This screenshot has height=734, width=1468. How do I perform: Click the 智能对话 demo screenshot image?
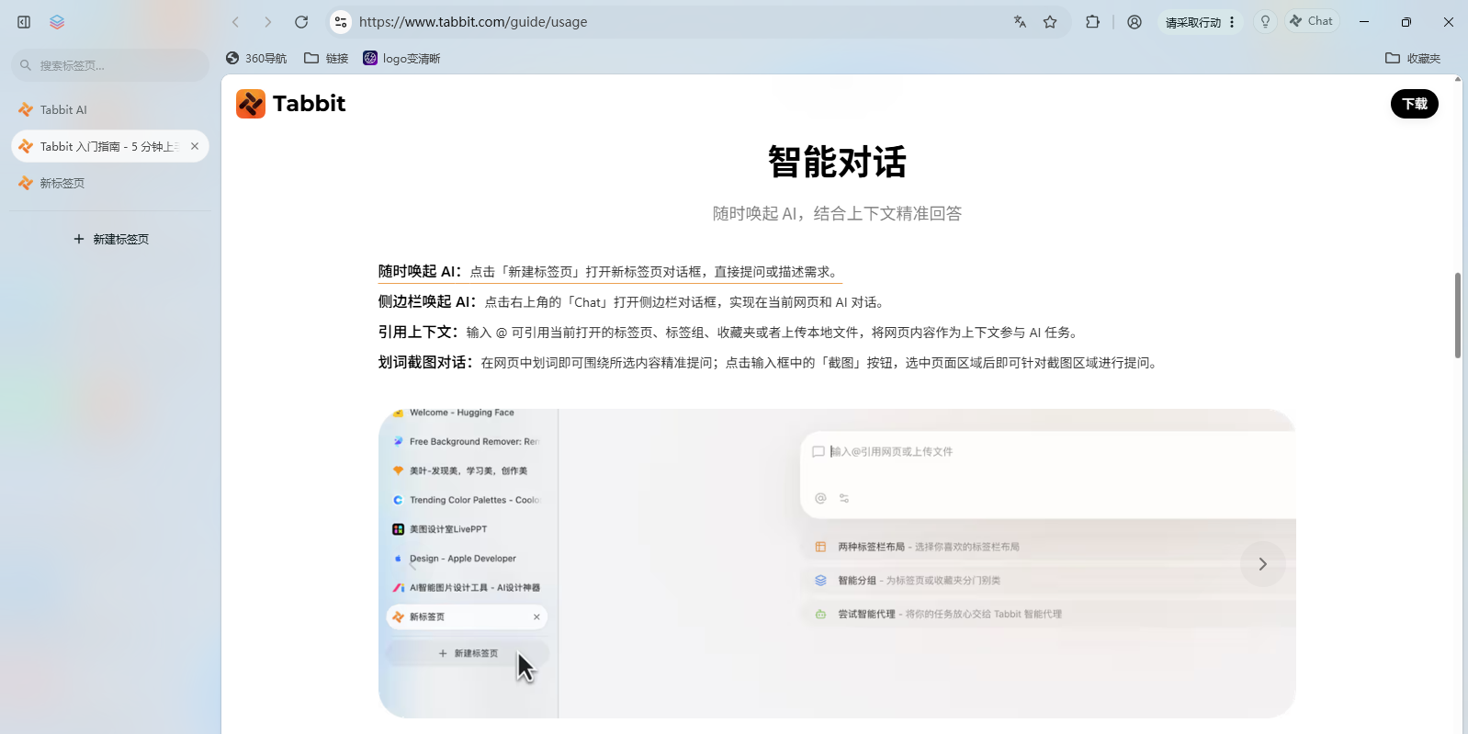pos(837,563)
